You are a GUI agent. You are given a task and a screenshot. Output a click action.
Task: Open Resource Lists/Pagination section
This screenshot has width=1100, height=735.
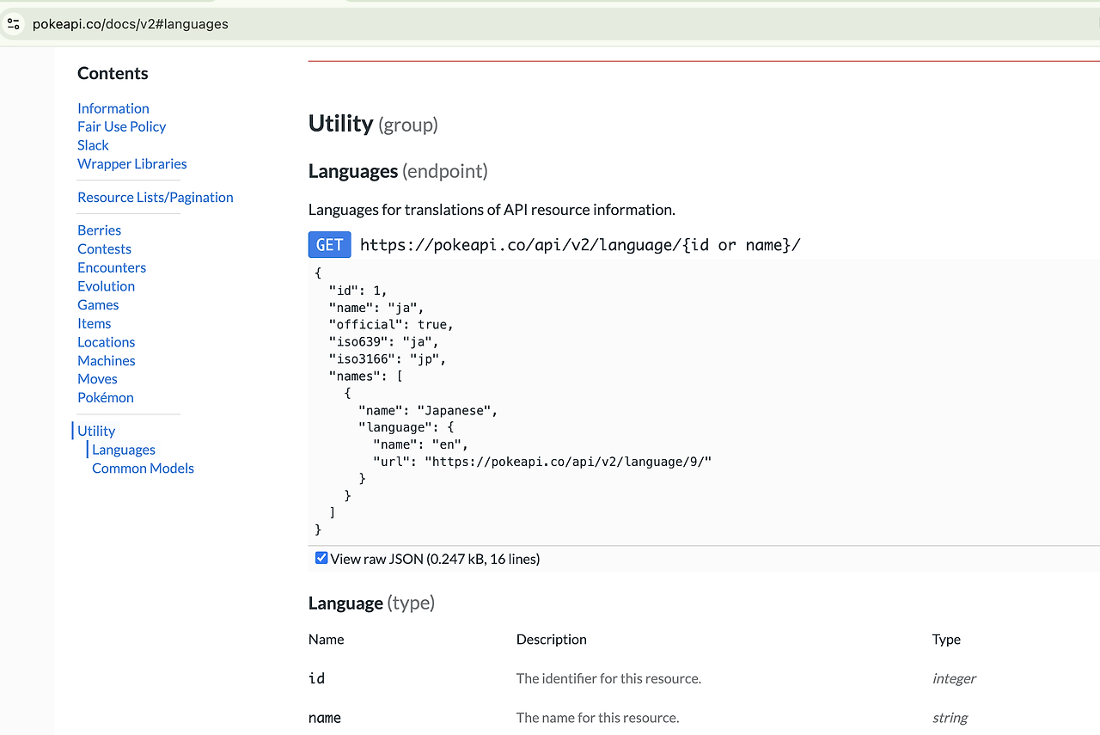(x=155, y=197)
